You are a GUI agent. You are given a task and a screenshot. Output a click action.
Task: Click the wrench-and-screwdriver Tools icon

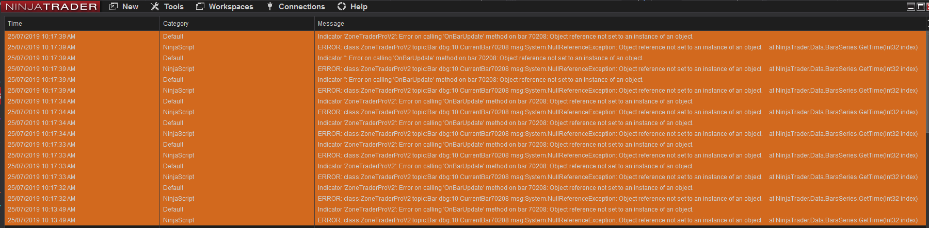tap(155, 6)
